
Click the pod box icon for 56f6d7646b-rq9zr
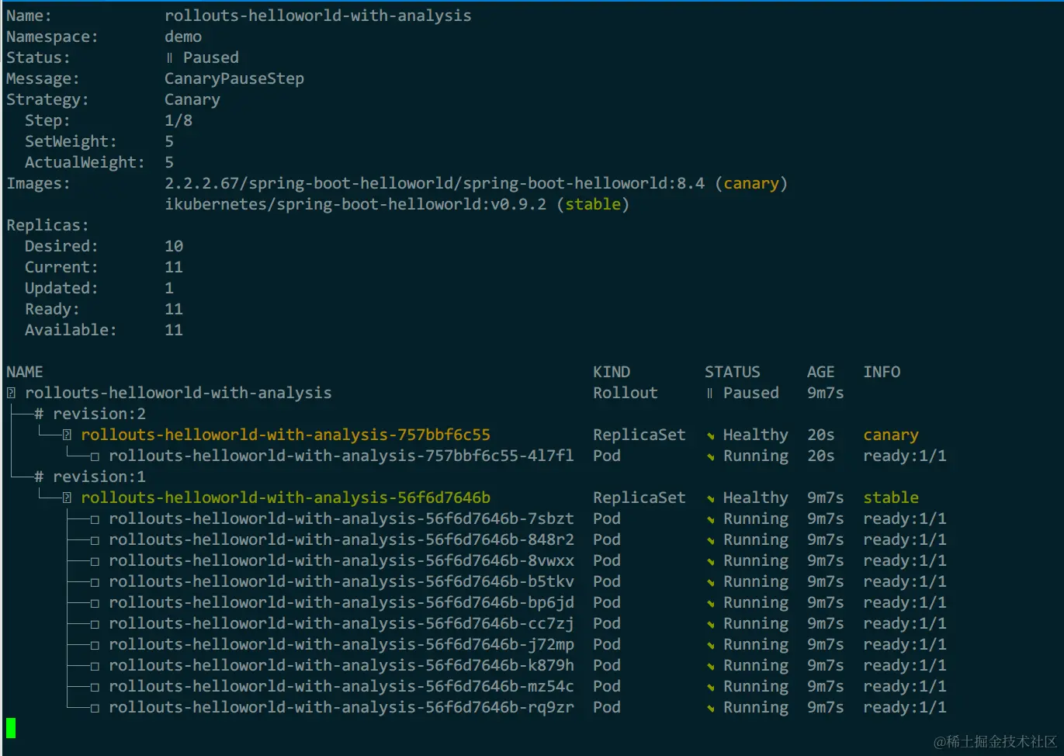click(95, 709)
